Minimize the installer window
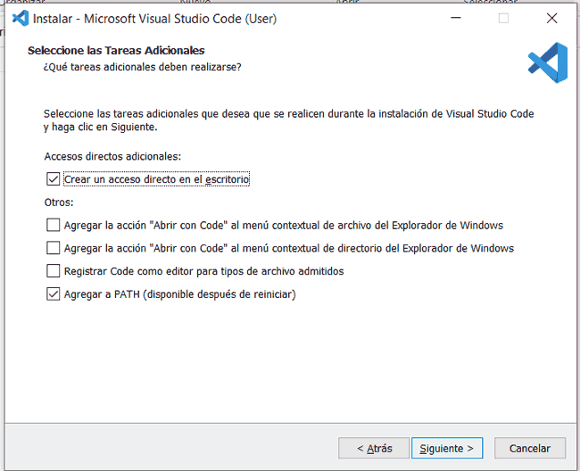 point(455,18)
